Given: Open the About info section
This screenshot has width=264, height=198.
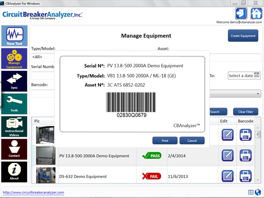Looking at the screenshot, I should point(14,172).
